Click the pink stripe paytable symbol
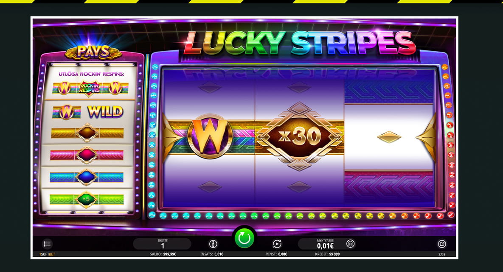The width and height of the screenshot is (503, 272). tap(87, 155)
